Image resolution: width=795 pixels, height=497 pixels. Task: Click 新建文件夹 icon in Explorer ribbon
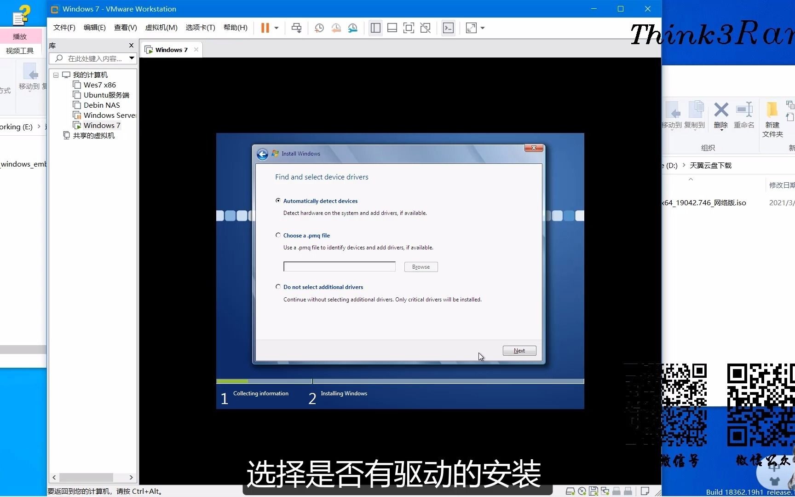(x=772, y=120)
